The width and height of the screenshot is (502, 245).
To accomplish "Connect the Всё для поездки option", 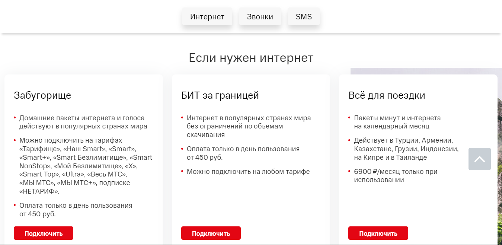I will point(378,233).
